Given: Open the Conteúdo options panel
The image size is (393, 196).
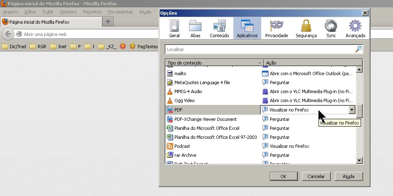Looking at the screenshot, I should (x=219, y=29).
